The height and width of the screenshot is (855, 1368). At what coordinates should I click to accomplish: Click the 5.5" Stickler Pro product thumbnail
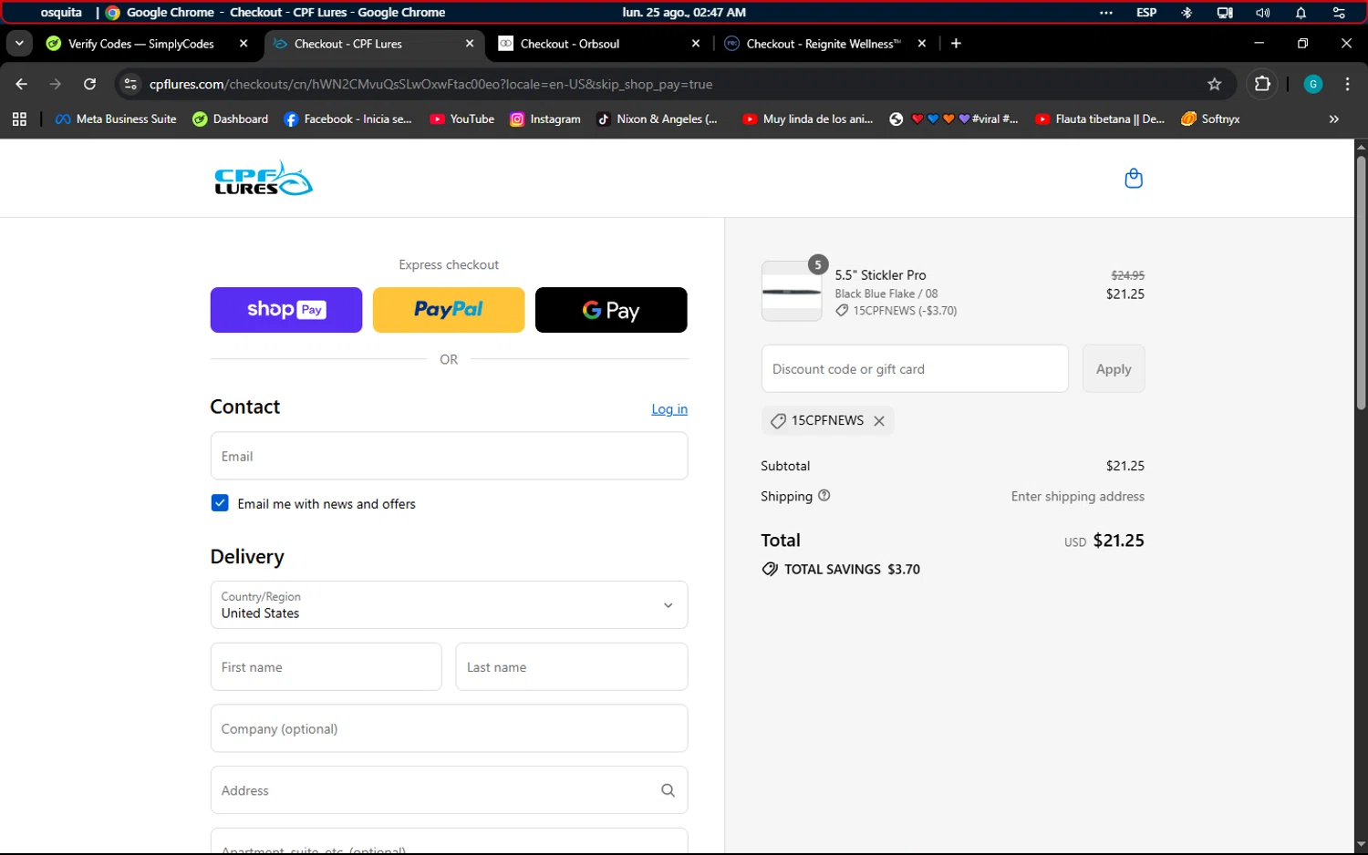(792, 292)
